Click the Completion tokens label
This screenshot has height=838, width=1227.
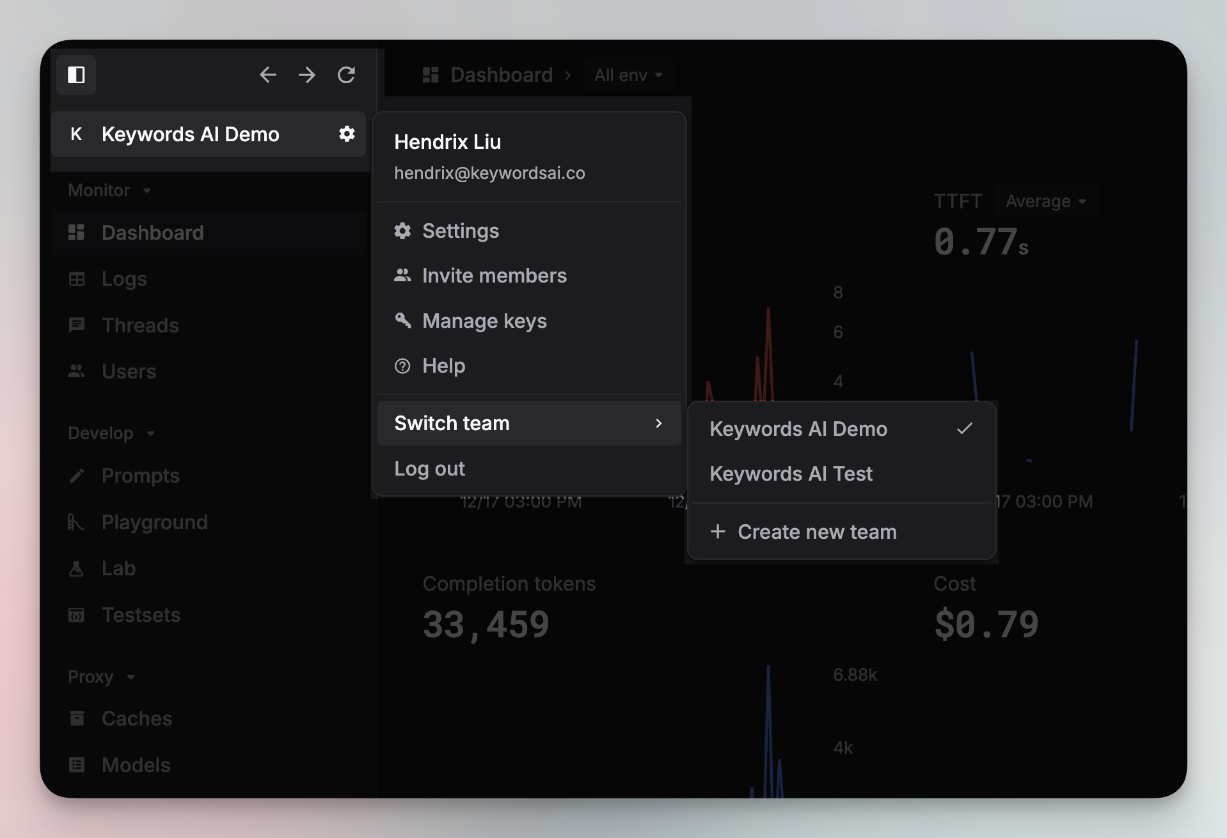pyautogui.click(x=509, y=584)
